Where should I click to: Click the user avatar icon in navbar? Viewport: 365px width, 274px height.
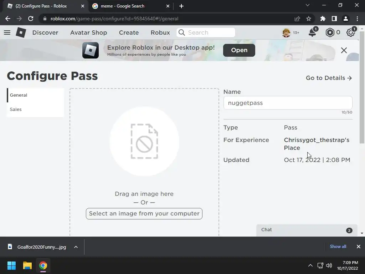click(286, 32)
